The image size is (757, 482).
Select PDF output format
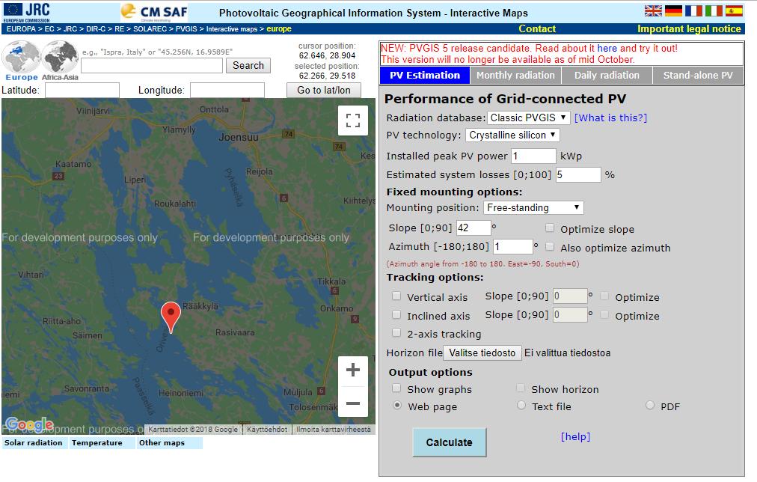650,406
